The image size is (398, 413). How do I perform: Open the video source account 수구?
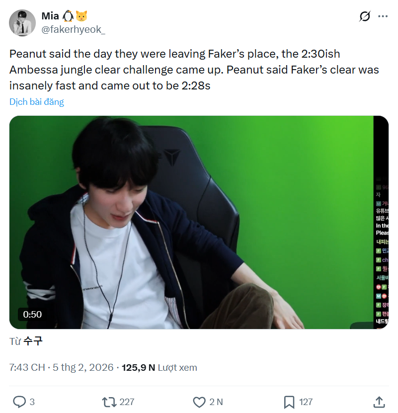pyautogui.click(x=33, y=341)
